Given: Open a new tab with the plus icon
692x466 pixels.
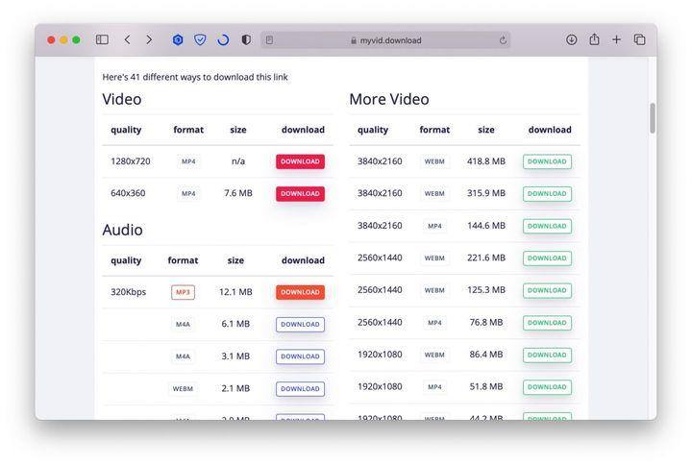Looking at the screenshot, I should coord(616,39).
